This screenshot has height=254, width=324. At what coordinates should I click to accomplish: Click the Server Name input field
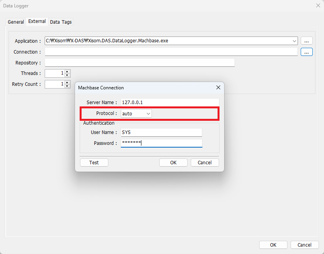[x=170, y=102]
